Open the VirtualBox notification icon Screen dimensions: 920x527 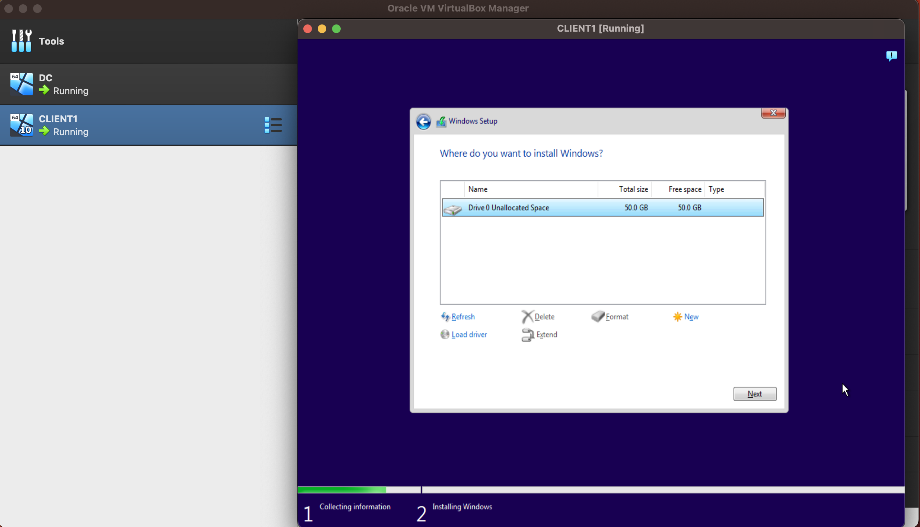(891, 56)
